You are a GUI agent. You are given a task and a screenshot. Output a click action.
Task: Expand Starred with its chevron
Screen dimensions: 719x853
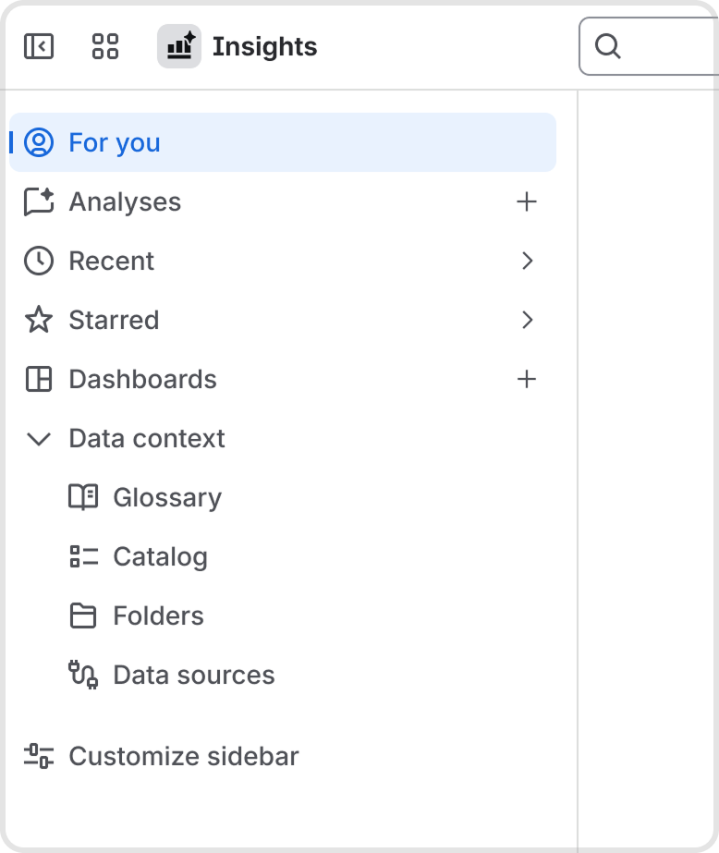point(527,320)
